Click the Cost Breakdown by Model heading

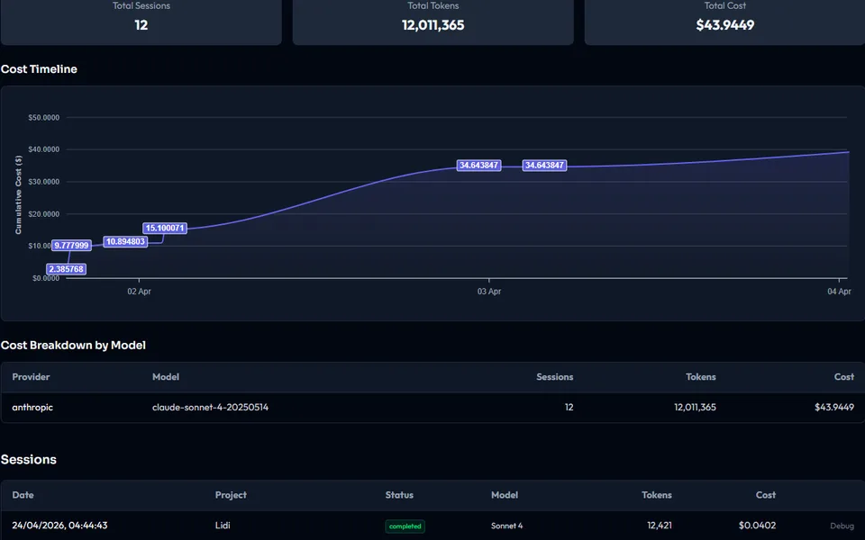coord(73,345)
